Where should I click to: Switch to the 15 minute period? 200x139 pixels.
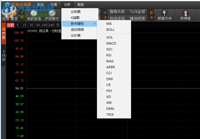pyautogui.click(x=24, y=25)
